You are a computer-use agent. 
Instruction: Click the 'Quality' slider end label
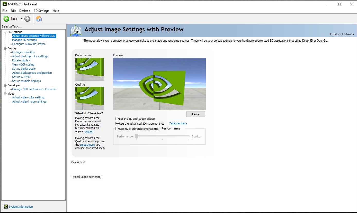(196, 136)
